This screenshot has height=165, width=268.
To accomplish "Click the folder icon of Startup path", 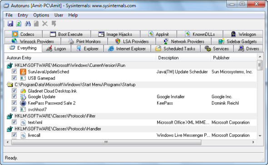I will pos(10,85).
